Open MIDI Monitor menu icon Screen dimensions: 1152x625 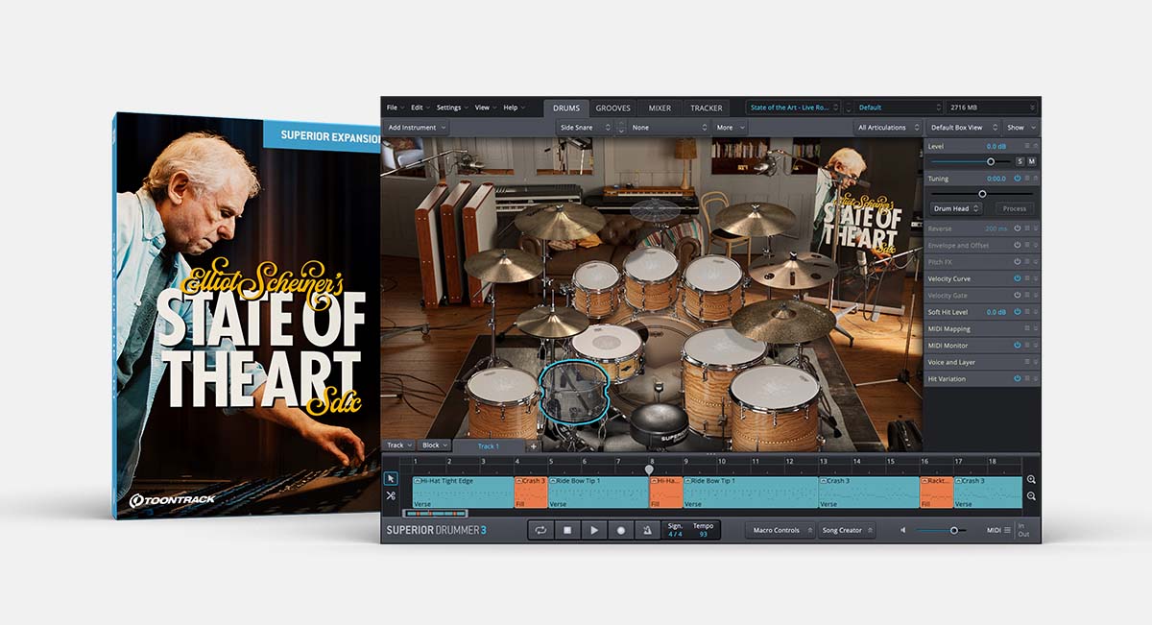click(x=1027, y=345)
